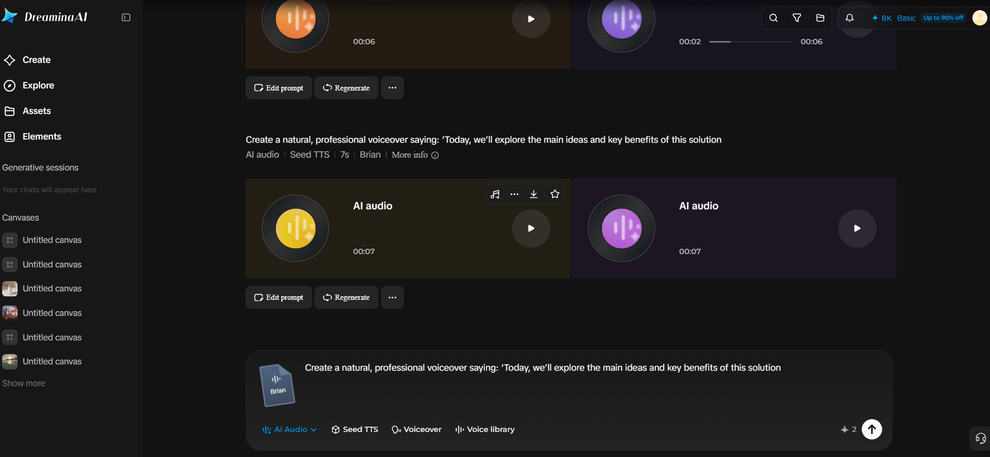Image resolution: width=990 pixels, height=457 pixels.
Task: Open the customer support headset icon
Action: click(980, 438)
